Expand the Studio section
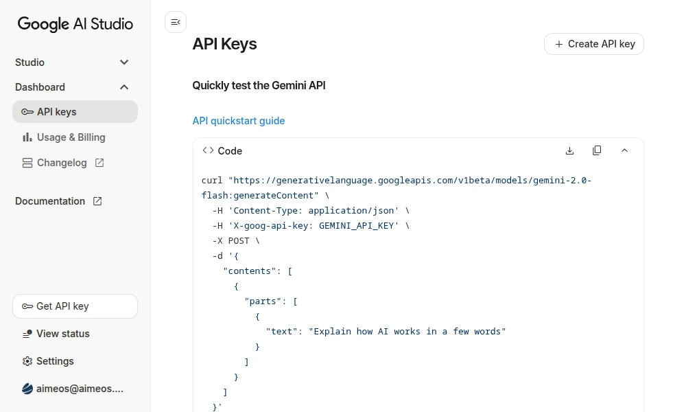Viewport: 686px width, 412px height. pos(124,62)
